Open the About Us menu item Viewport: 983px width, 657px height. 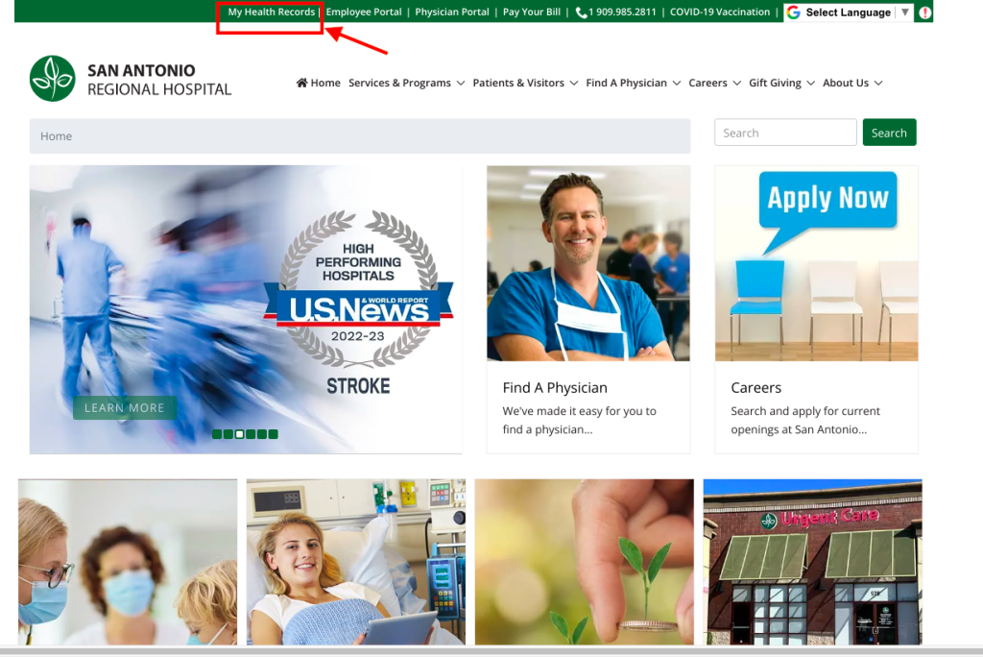tap(846, 83)
